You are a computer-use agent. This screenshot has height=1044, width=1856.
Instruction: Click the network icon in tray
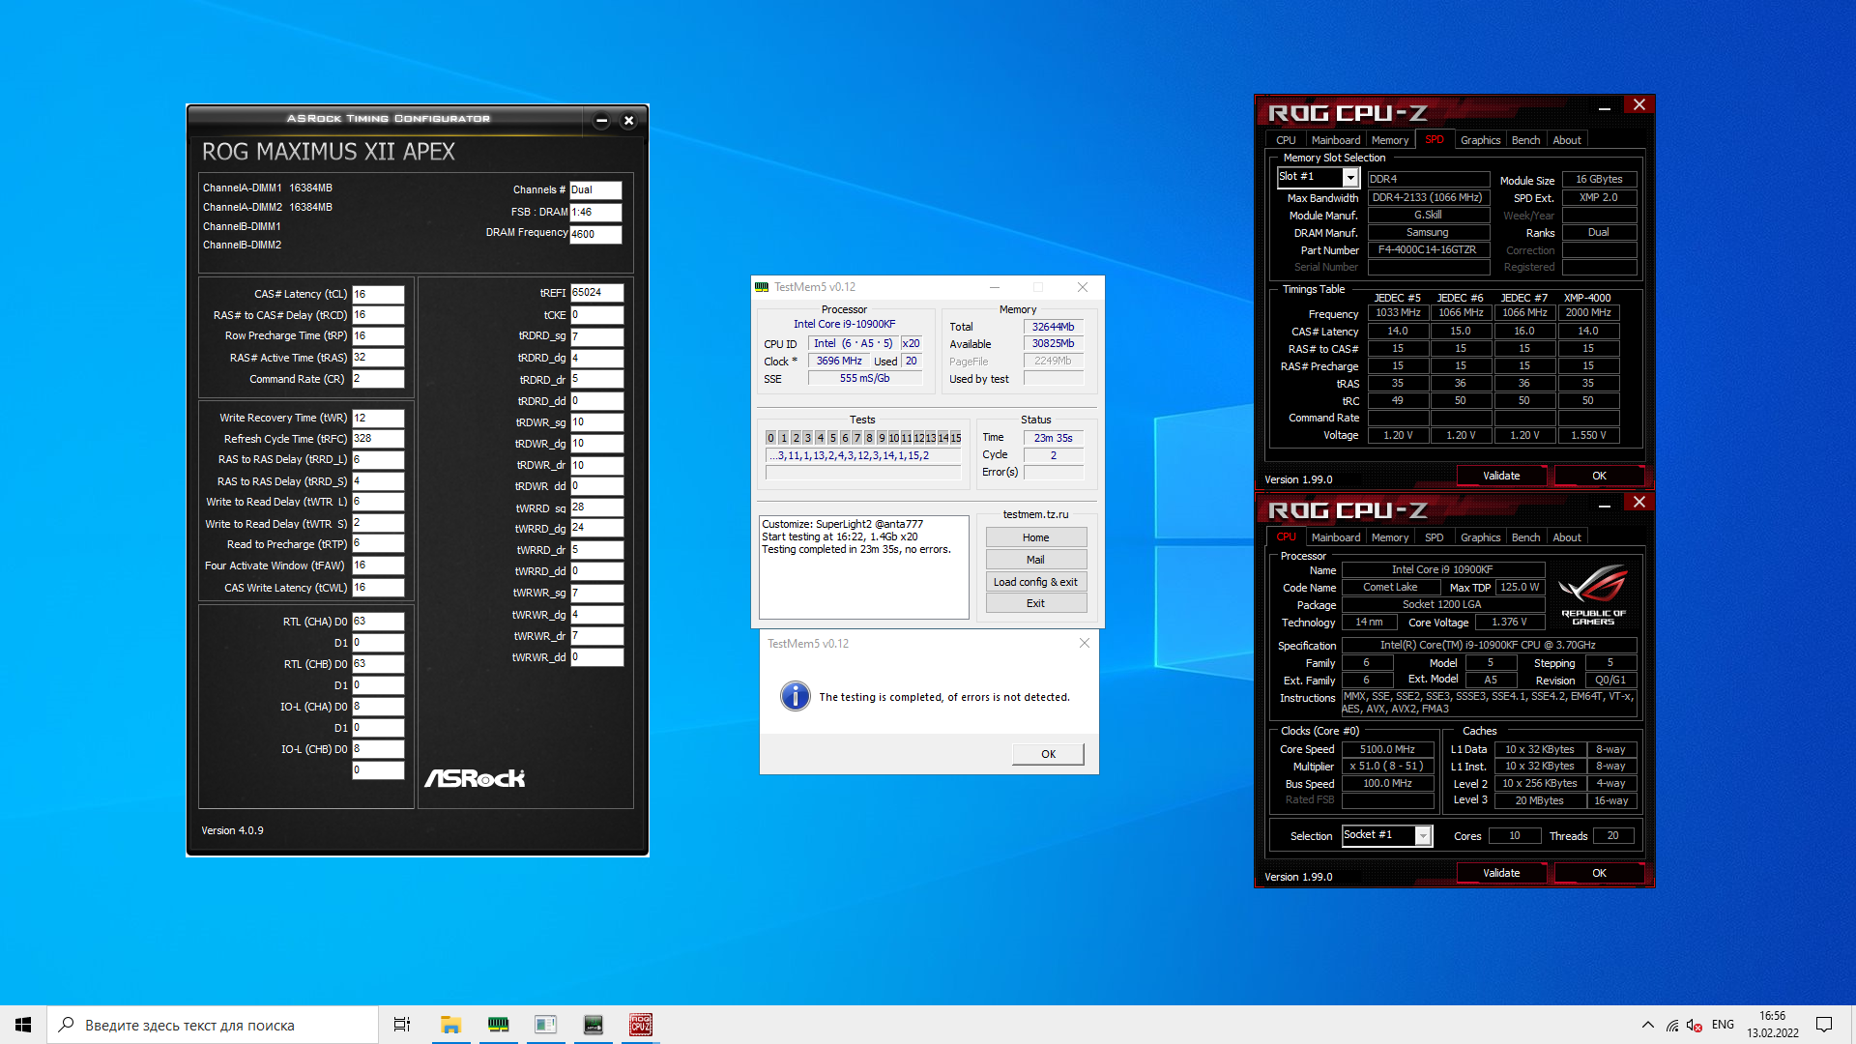coord(1671,1025)
